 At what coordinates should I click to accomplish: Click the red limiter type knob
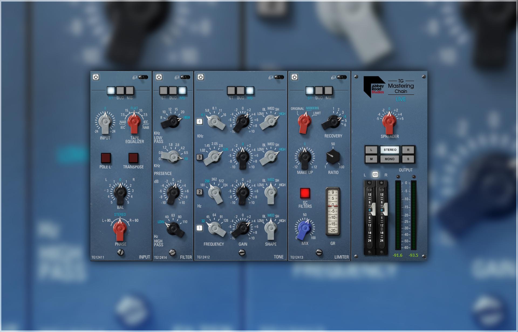pos(305,122)
